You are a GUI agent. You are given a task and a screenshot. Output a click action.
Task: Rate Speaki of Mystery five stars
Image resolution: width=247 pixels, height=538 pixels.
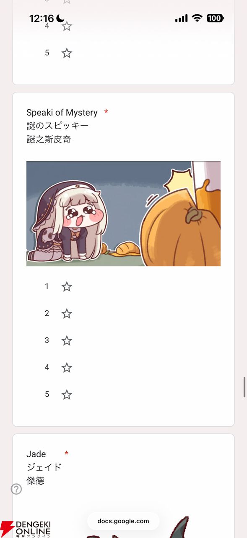pyautogui.click(x=67, y=395)
